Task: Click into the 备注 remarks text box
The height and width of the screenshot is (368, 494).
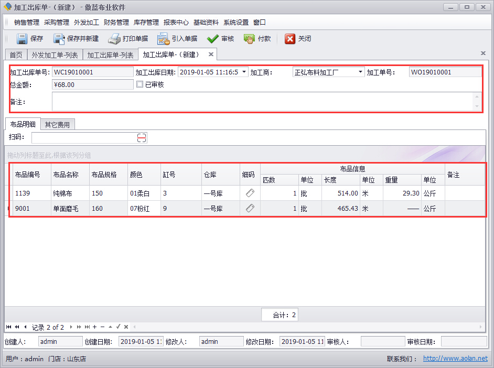Action: click(x=262, y=102)
